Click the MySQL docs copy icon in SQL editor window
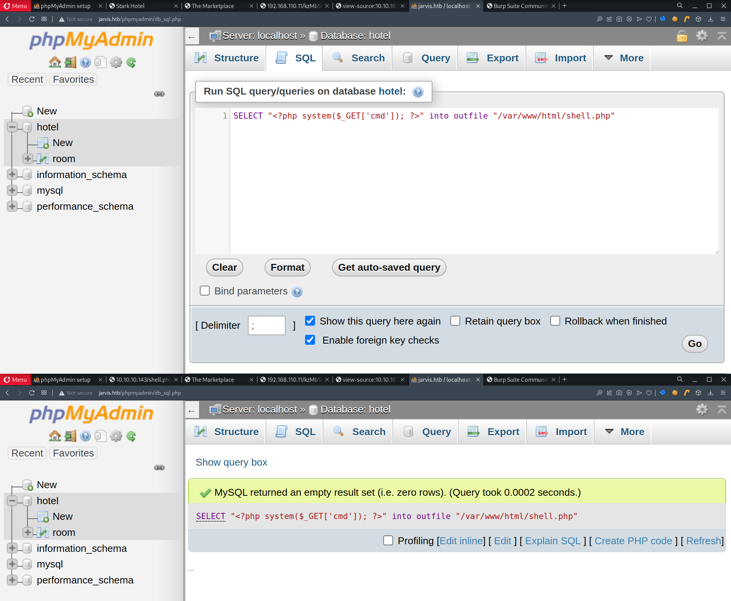The height and width of the screenshot is (601, 731). (x=100, y=62)
